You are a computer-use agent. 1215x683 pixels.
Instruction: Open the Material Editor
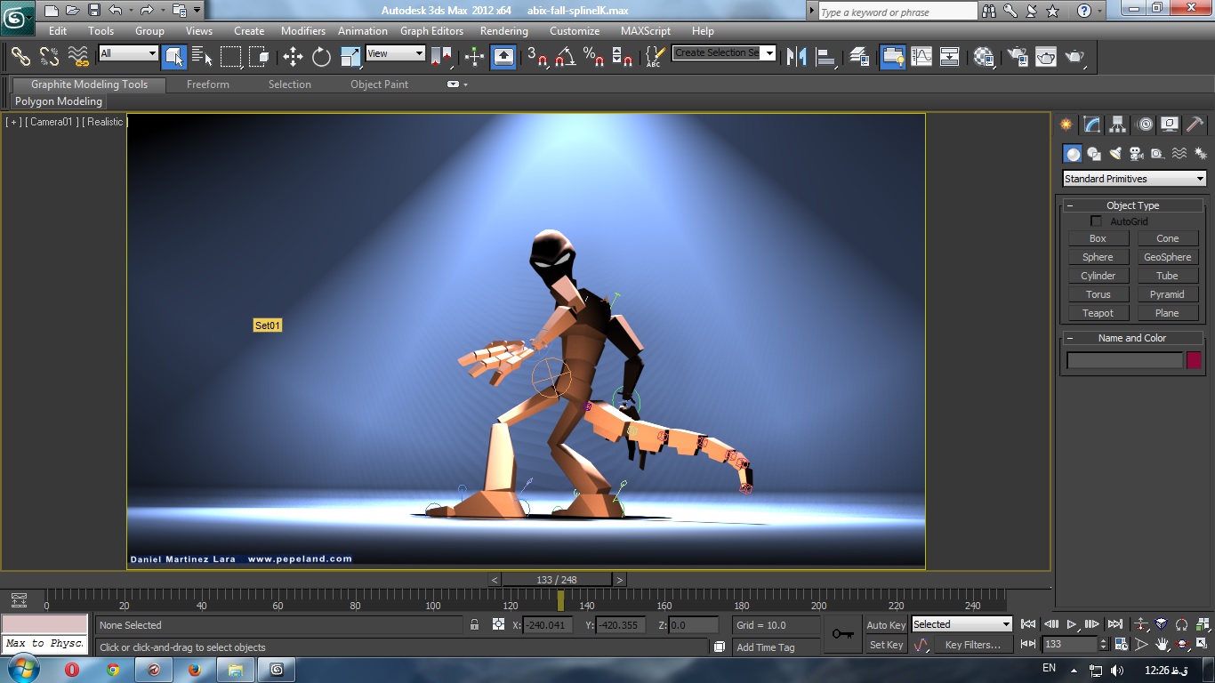(x=984, y=57)
